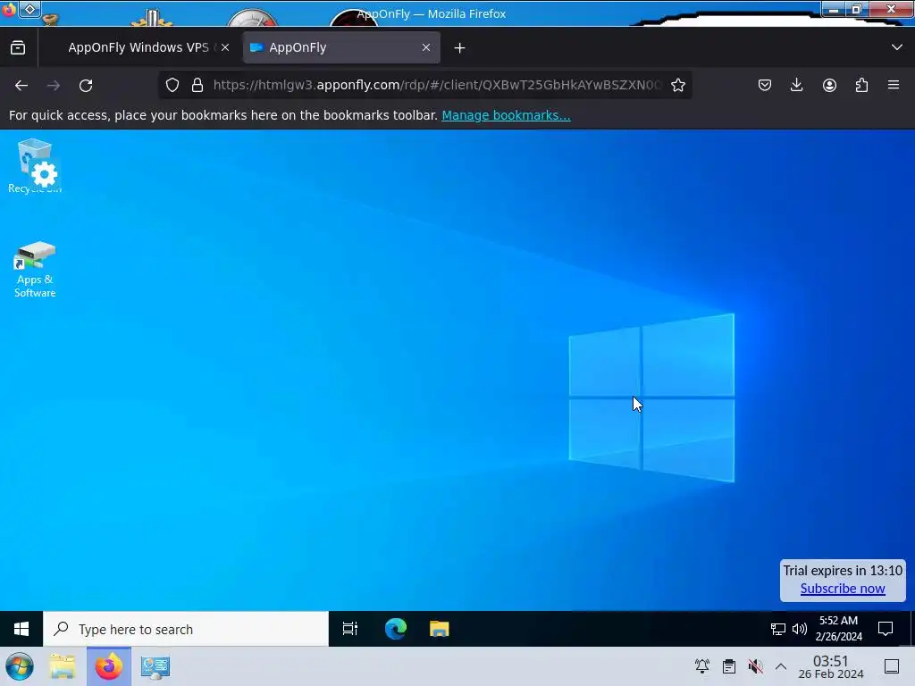Click the Type here to search box

(x=186, y=629)
